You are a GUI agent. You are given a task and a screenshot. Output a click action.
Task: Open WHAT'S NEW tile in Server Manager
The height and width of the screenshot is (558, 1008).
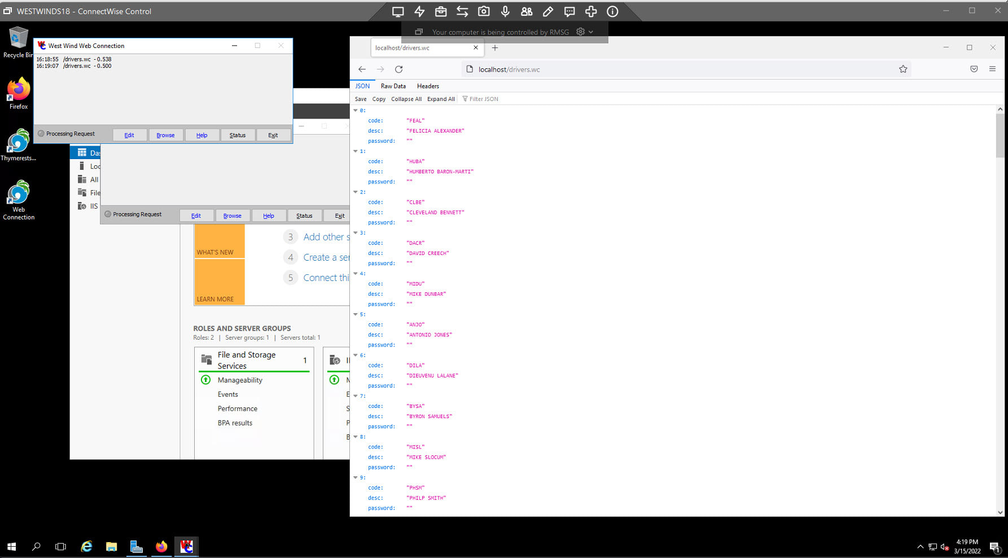(x=220, y=241)
